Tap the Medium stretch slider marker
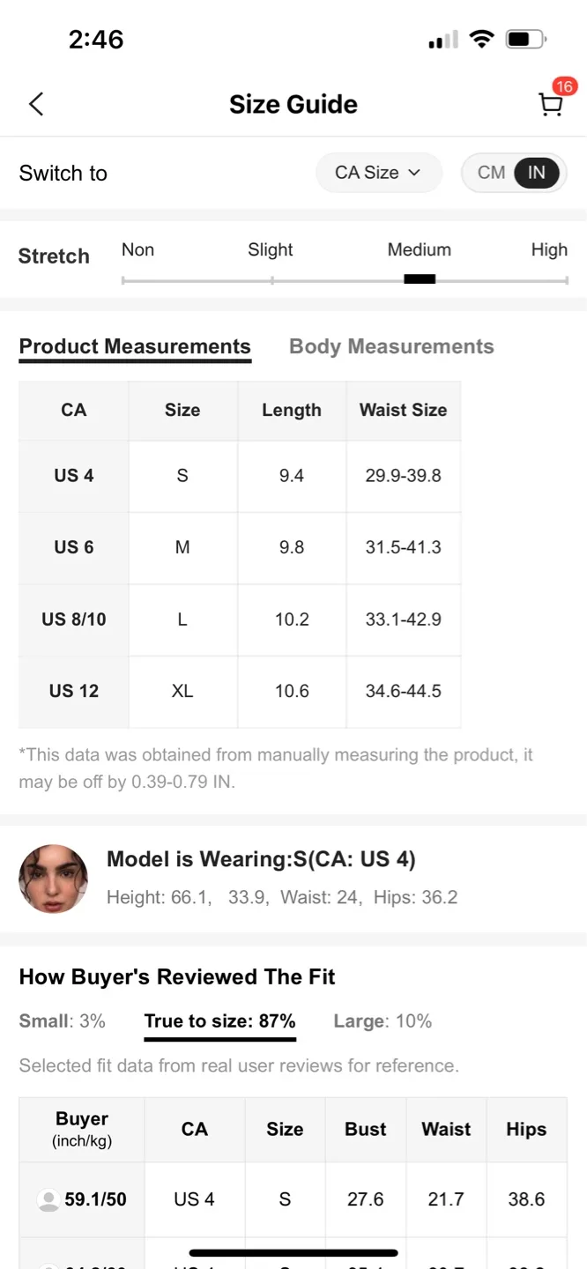Screen dimensions: 587x1269 click(420, 279)
